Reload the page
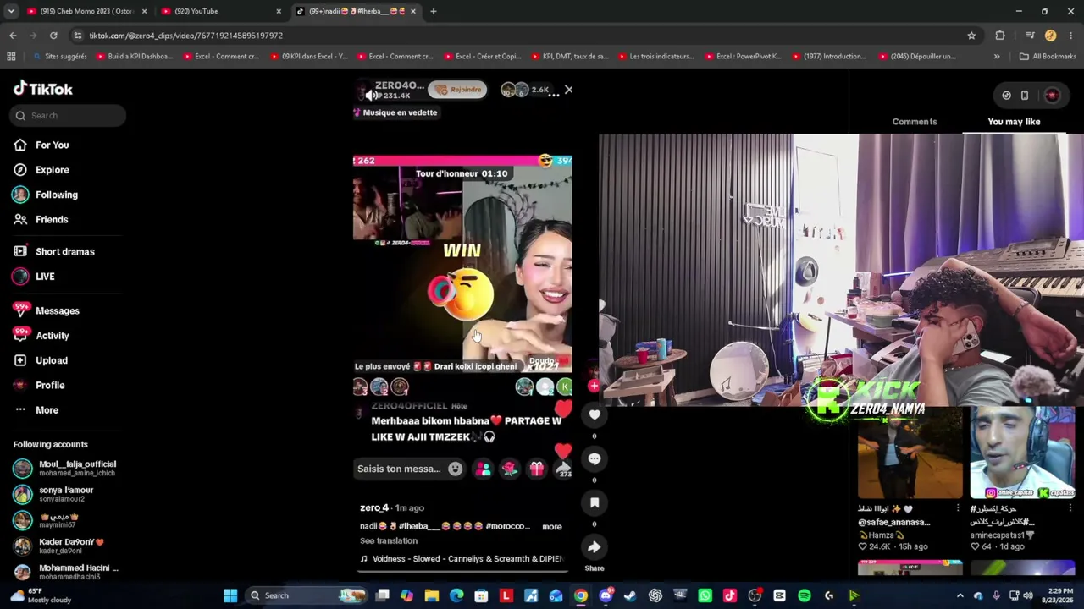1084x609 pixels. point(53,36)
